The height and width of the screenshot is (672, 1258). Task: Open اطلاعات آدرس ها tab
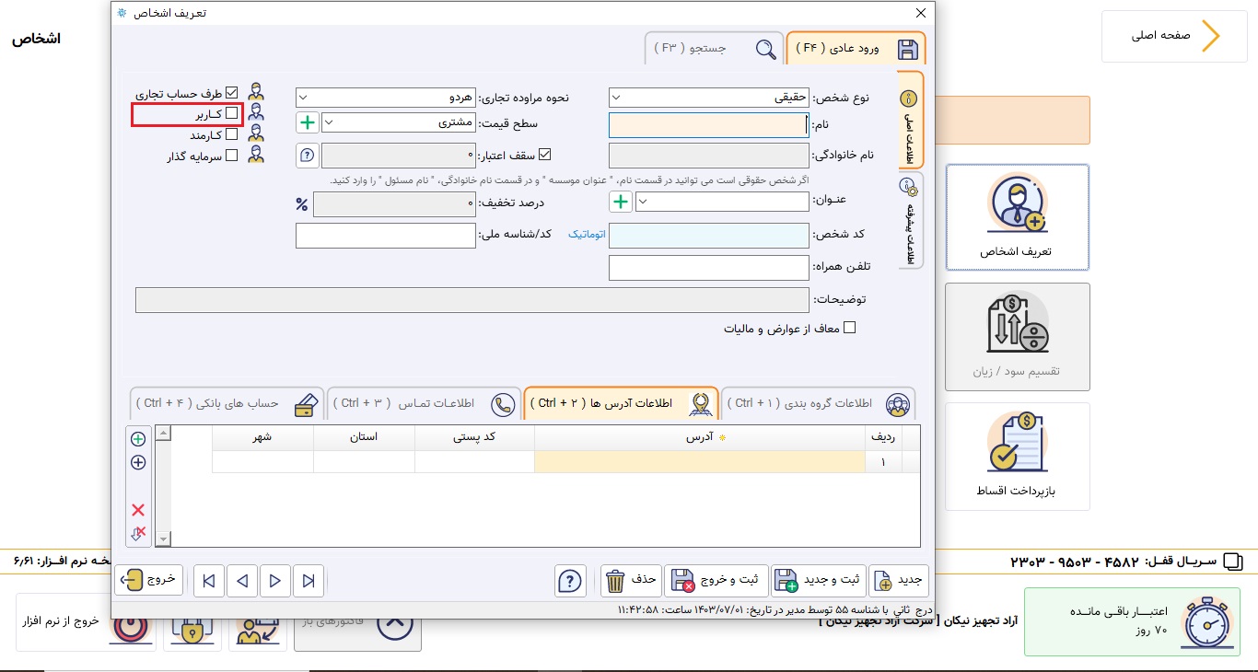pos(621,403)
